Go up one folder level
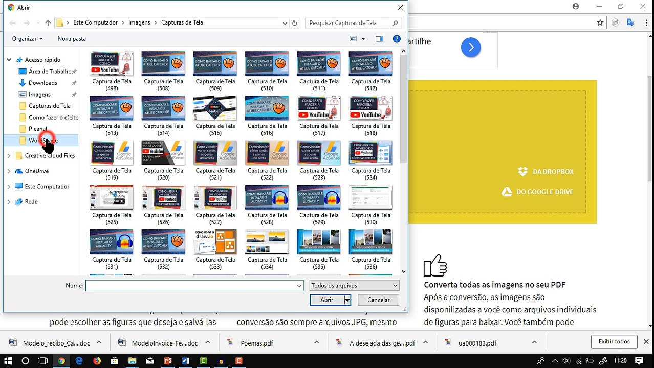Screen dimensions: 654x368 48,23
